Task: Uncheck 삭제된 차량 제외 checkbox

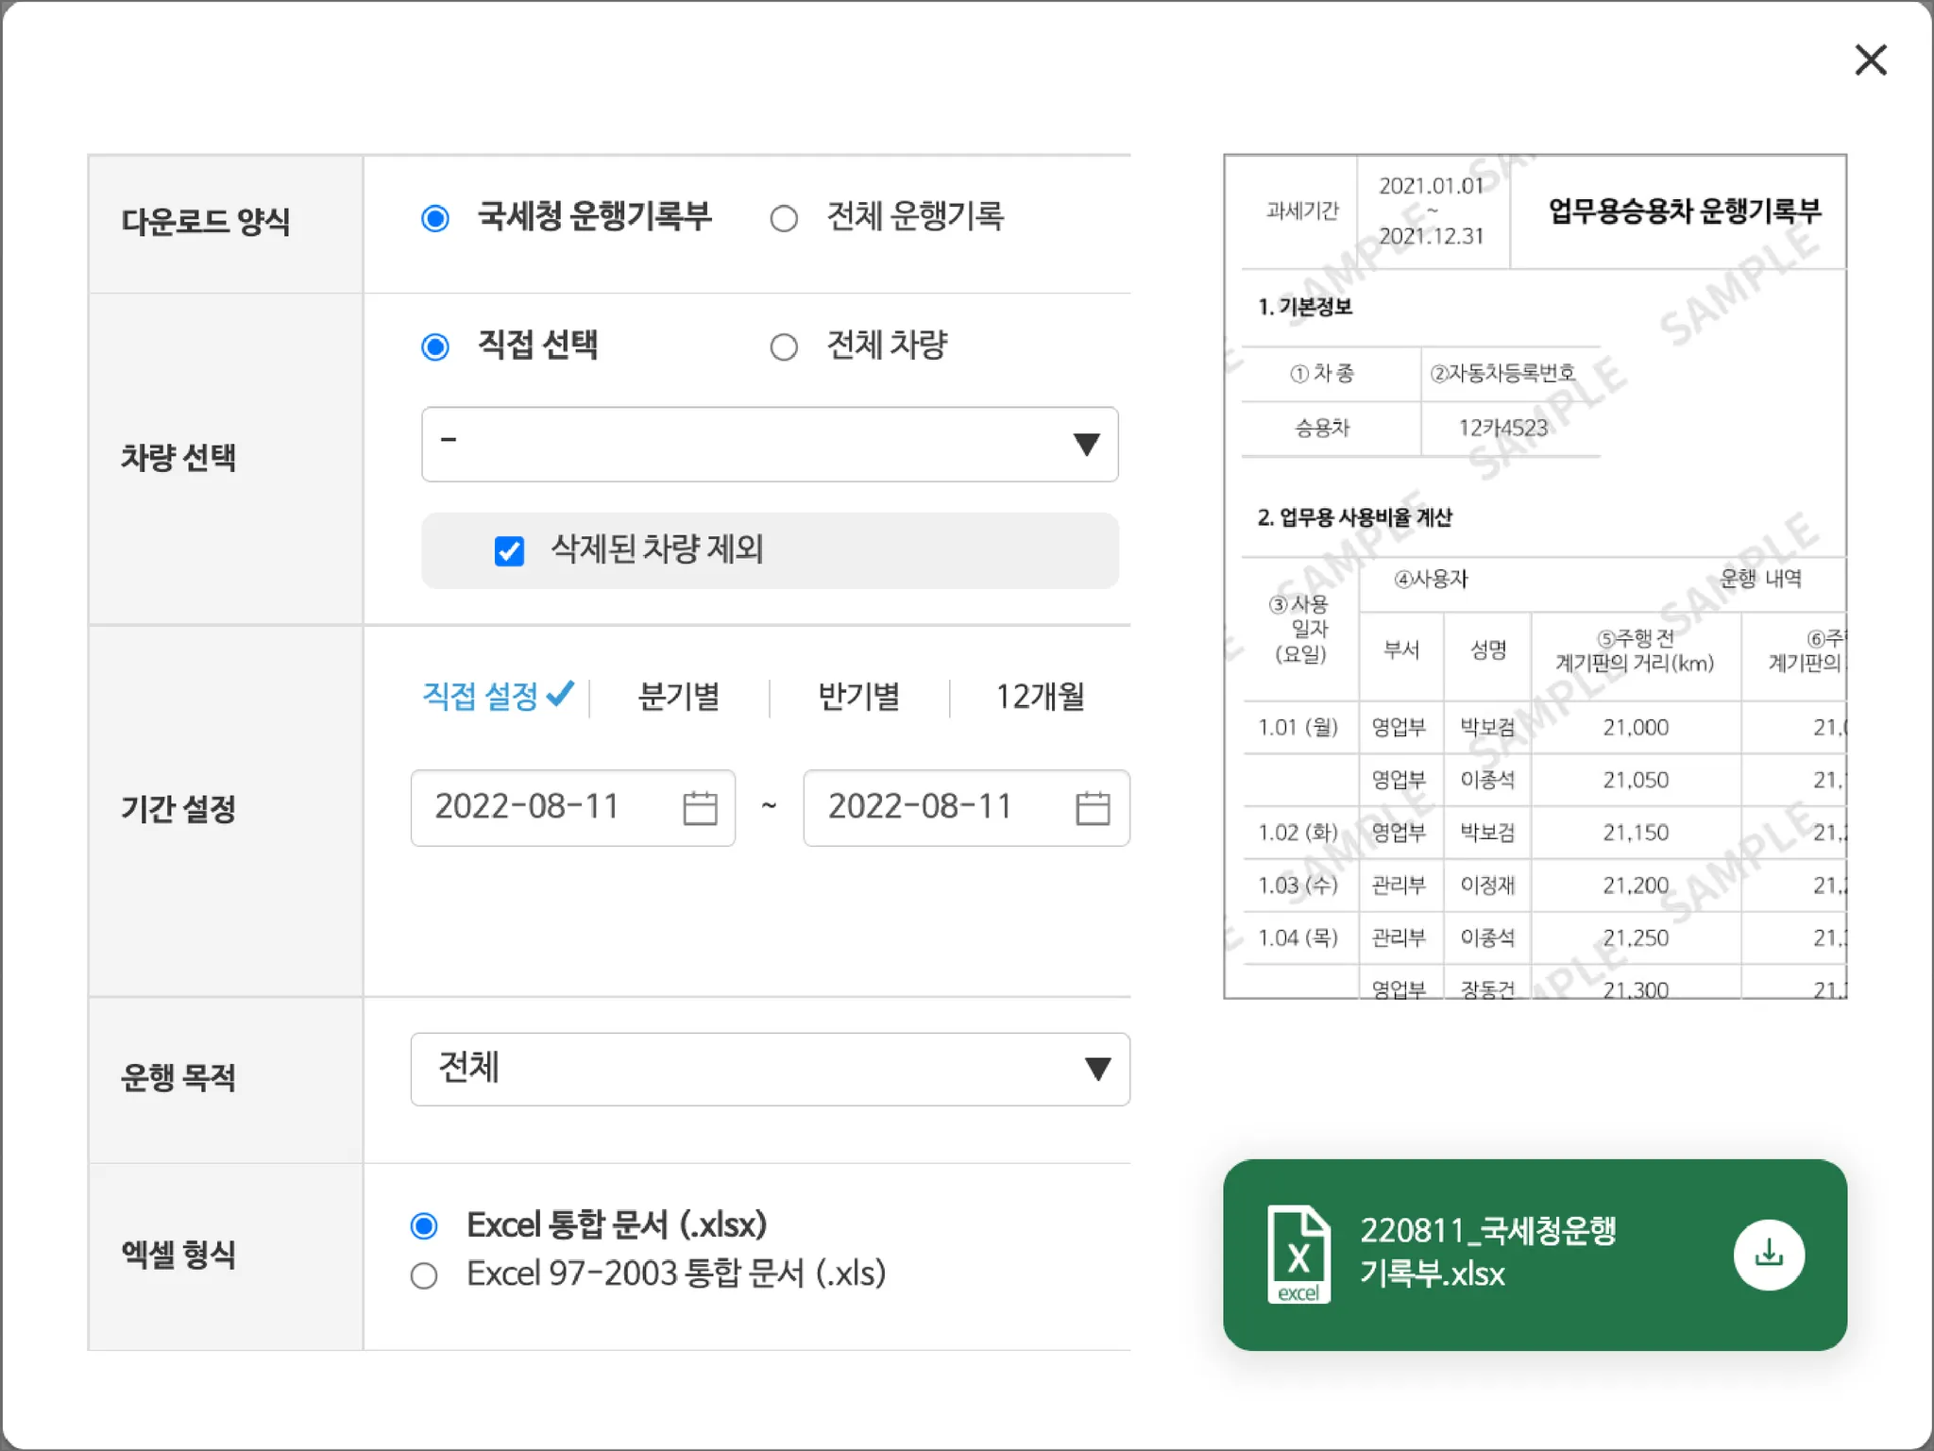Action: pos(509,550)
